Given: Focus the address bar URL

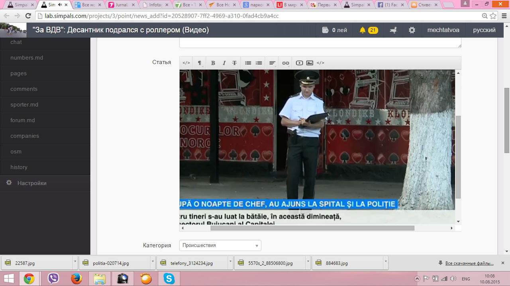Looking at the screenshot, I should [255, 16].
